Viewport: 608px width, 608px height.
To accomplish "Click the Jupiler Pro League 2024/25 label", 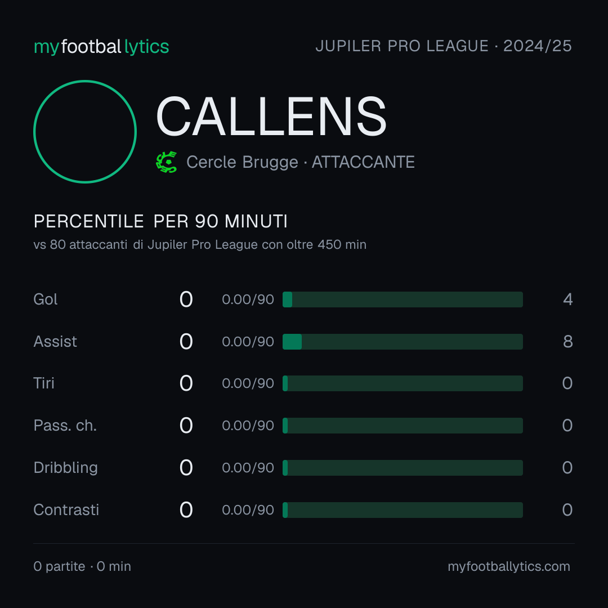I will coord(444,46).
